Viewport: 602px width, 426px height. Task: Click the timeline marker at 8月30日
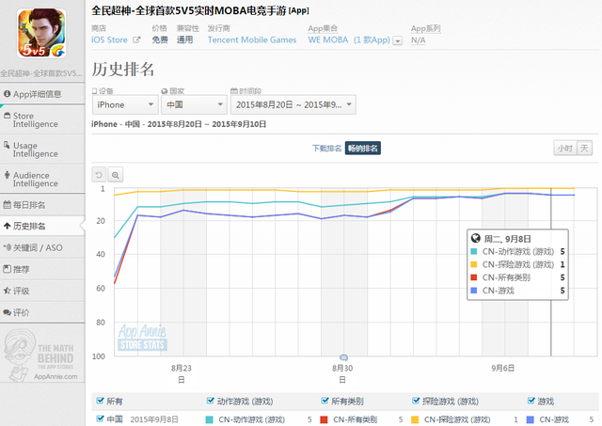point(343,358)
